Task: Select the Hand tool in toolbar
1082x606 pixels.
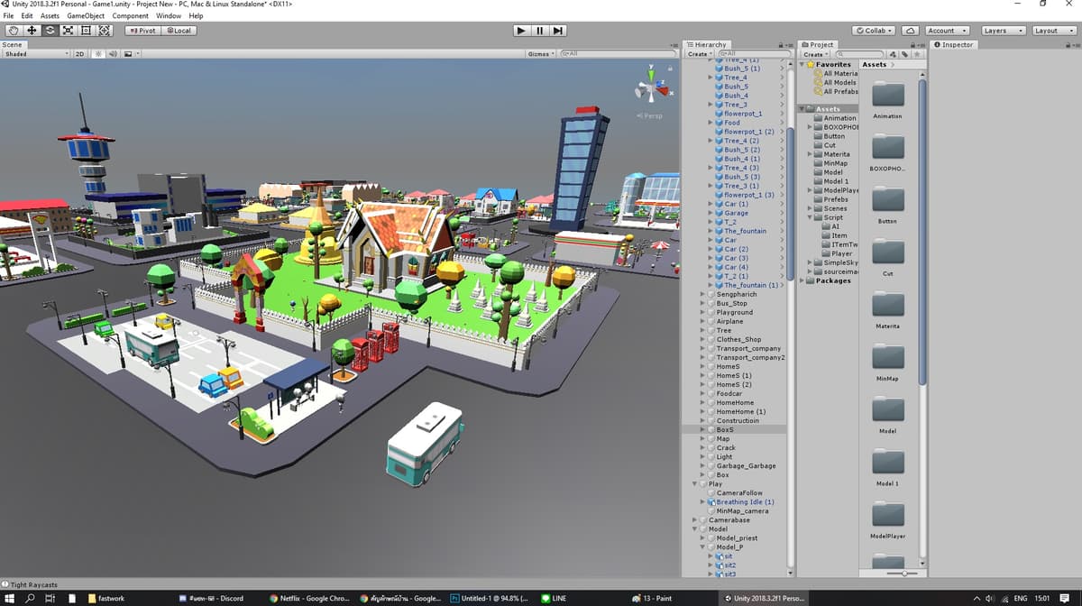Action: coord(14,31)
